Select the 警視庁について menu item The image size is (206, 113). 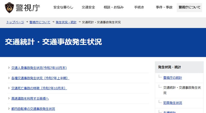pyautogui.click(x=189, y=7)
